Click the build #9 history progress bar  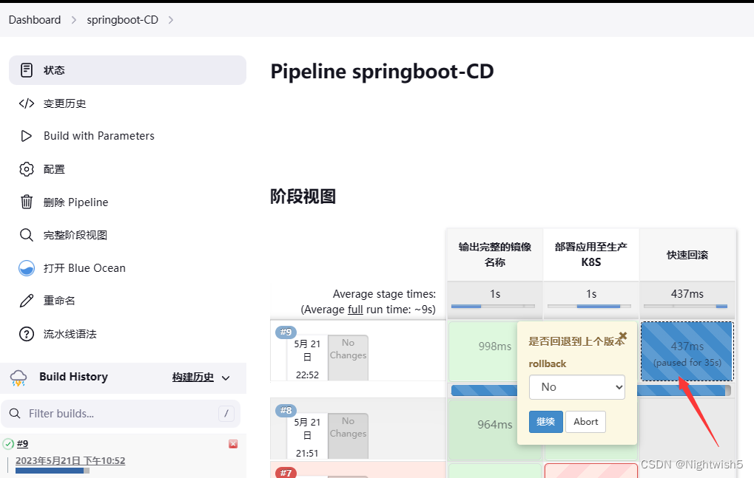[x=52, y=471]
